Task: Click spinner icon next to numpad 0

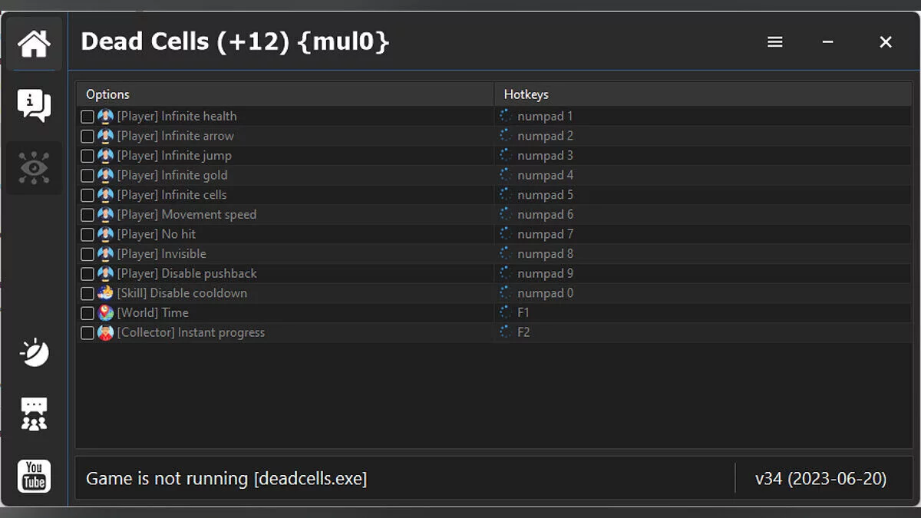Action: 505,293
